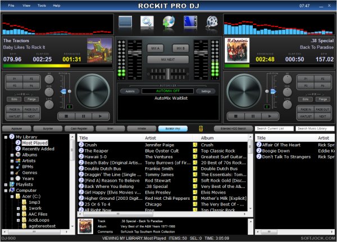Click the yellow microphone icon beside Scratch Vinyl
The height and width of the screenshot is (242, 337).
point(201,129)
